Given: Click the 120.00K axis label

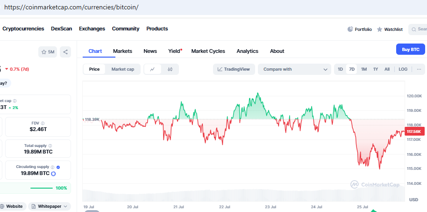Looking at the screenshot, I should (414, 96).
